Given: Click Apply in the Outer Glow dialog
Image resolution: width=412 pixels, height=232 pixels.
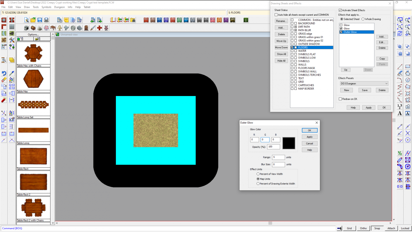Looking at the screenshot, I should tap(310, 137).
